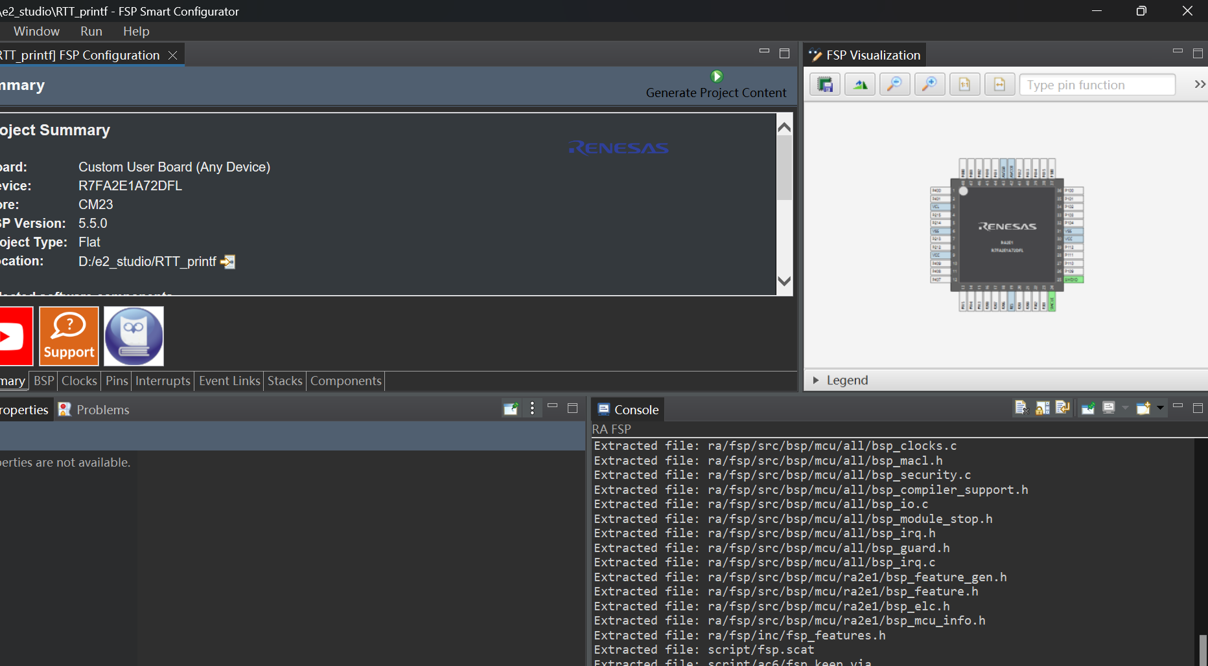This screenshot has height=666, width=1208.
Task: Open the Help menu
Action: coord(136,31)
